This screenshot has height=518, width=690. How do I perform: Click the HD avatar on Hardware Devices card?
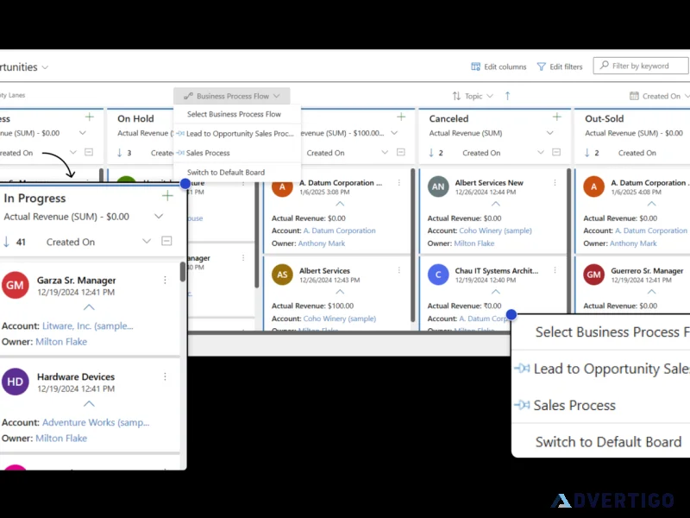[x=15, y=382]
